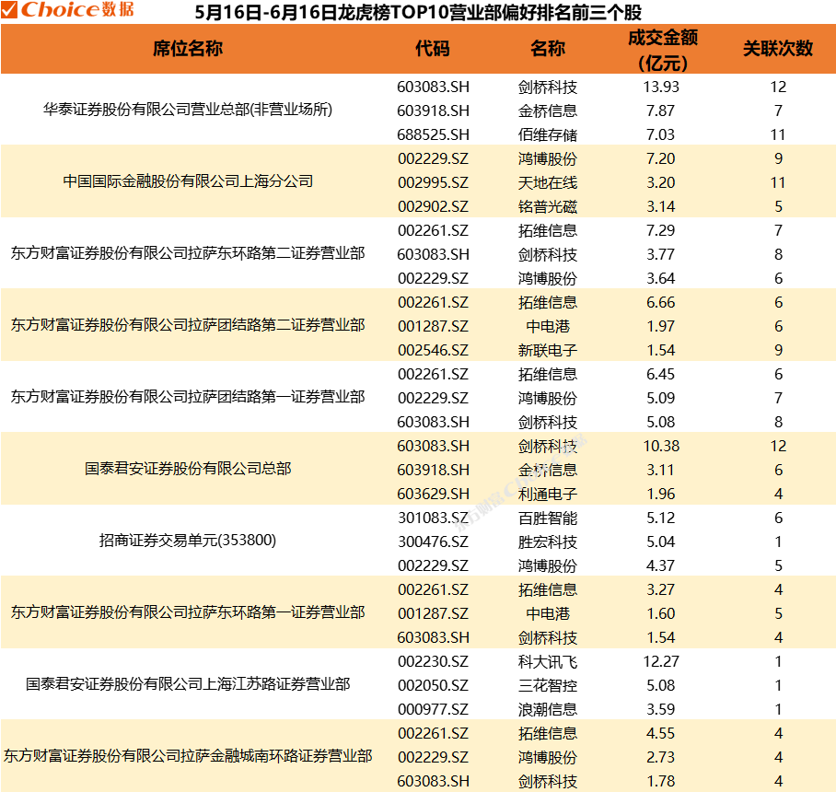Click amount 4.37 for 鸿博股份

coord(661,565)
